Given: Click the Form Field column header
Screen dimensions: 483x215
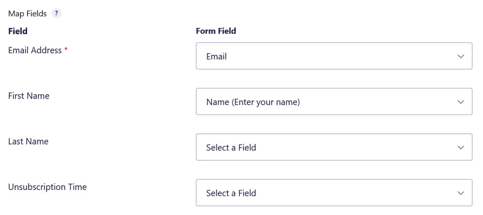Looking at the screenshot, I should click(x=216, y=31).
